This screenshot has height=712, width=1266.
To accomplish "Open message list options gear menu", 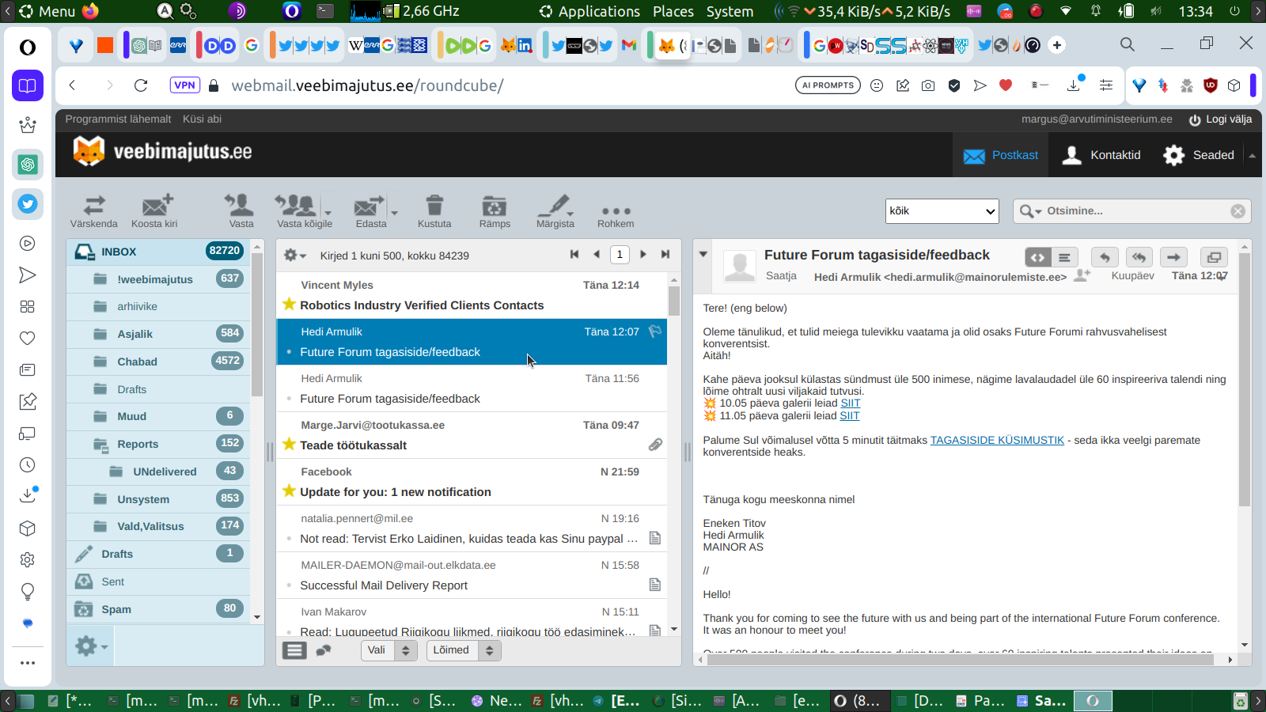I will [x=295, y=255].
